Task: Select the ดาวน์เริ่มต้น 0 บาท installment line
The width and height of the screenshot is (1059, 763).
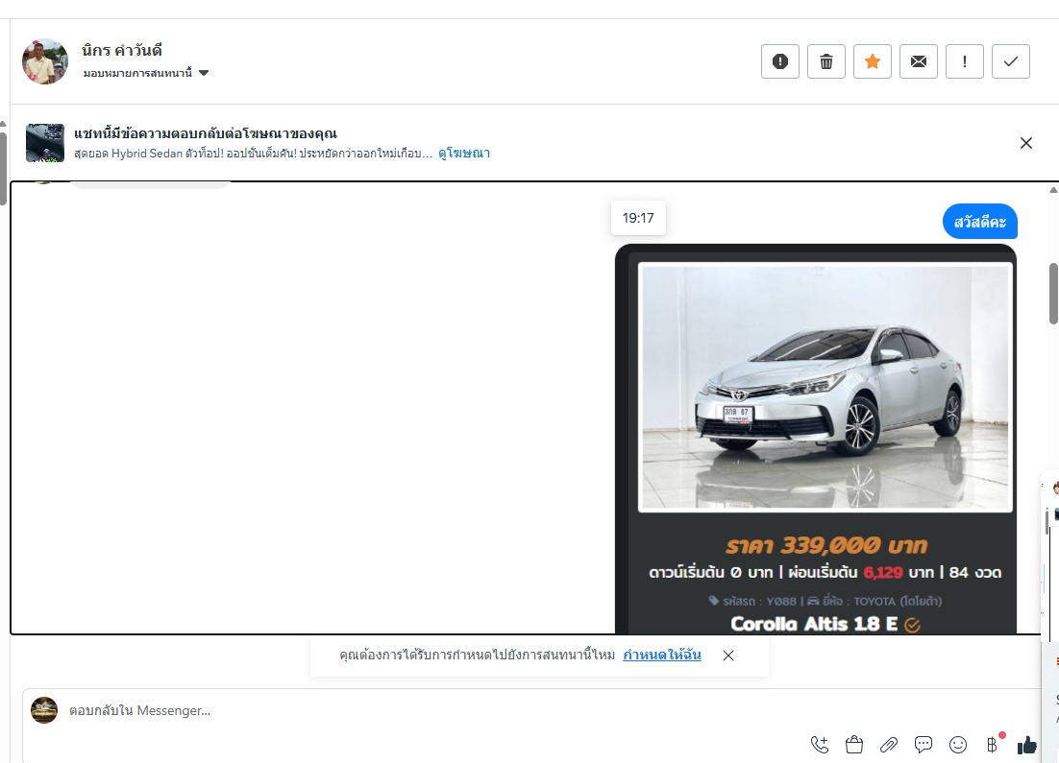Action: [825, 573]
